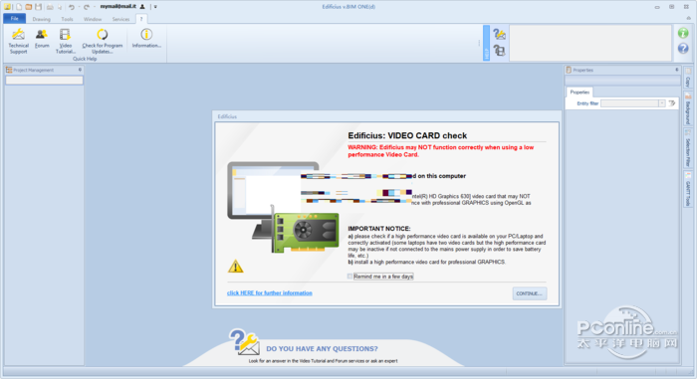The width and height of the screenshot is (697, 379).
Task: Click the vertical HELP strip label
Action: 486,43
